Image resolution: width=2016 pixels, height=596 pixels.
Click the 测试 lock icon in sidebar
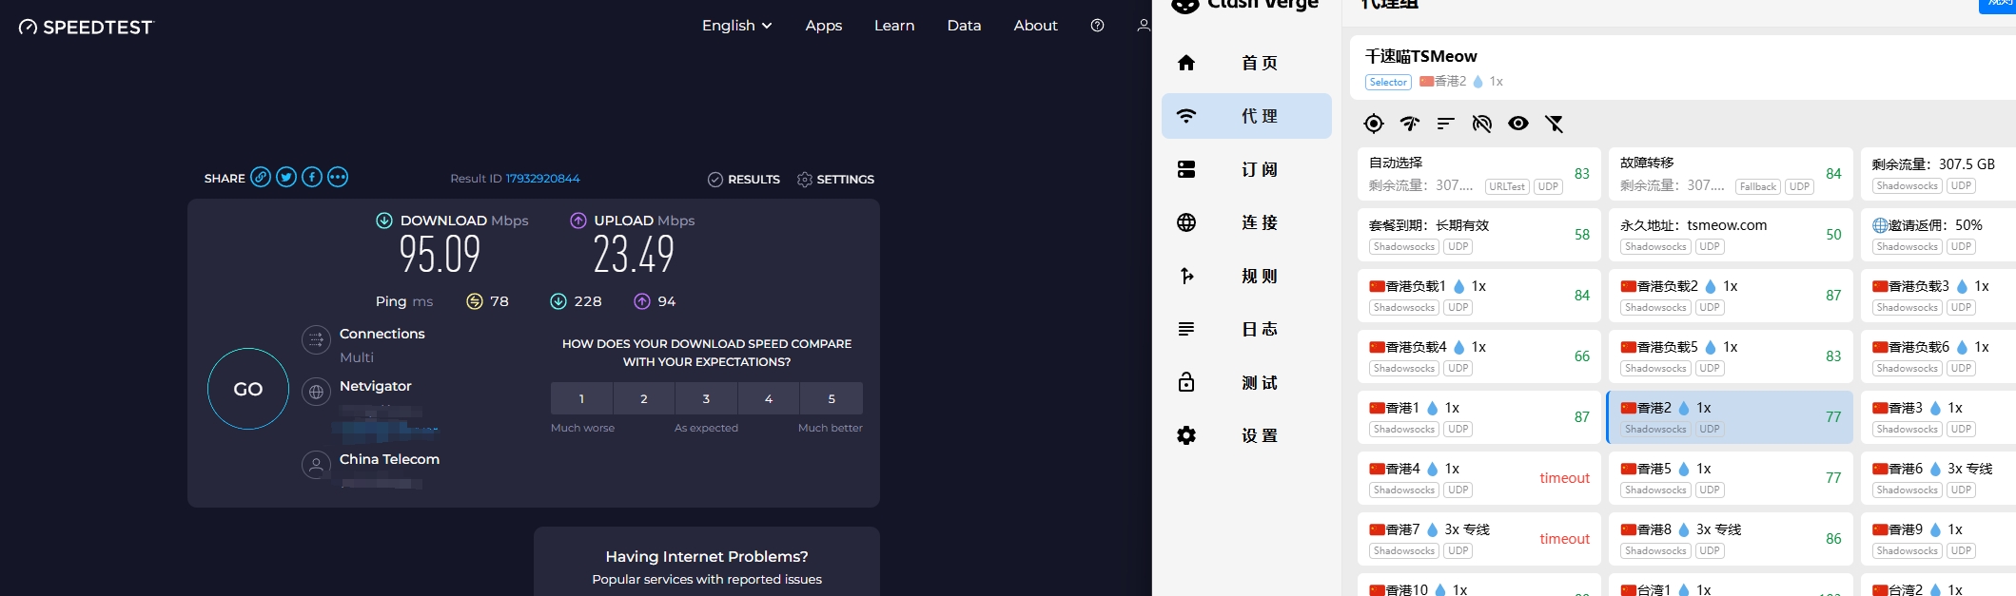pyautogui.click(x=1186, y=382)
